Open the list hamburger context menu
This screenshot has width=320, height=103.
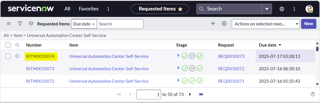9,24
